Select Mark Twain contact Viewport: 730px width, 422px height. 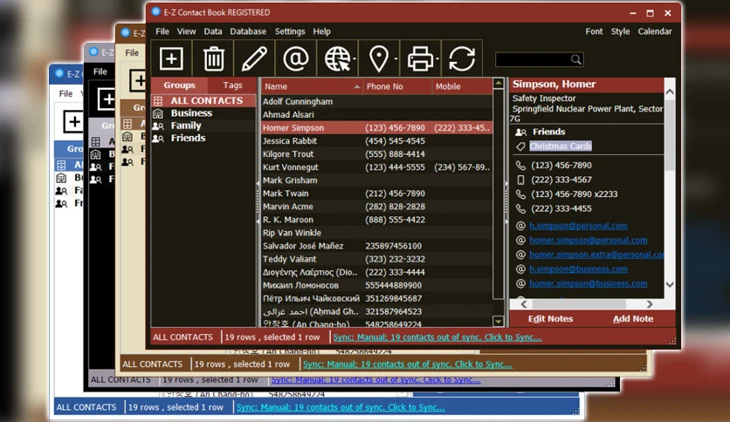pos(376,194)
